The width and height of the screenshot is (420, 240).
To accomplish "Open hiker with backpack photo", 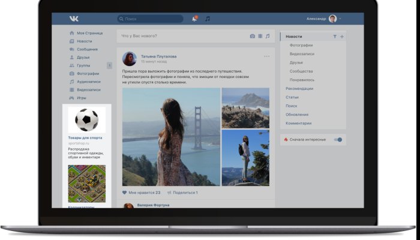I will tap(245, 158).
